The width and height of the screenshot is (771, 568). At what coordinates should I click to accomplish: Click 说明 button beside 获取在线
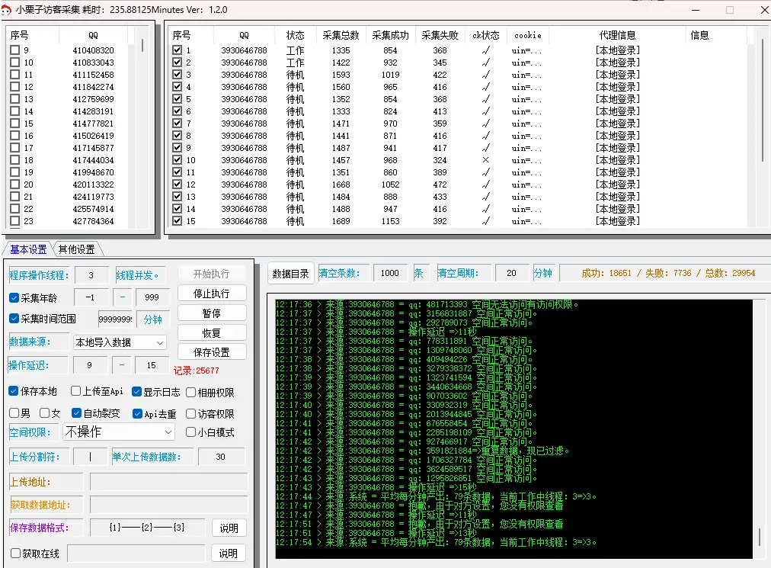228,554
